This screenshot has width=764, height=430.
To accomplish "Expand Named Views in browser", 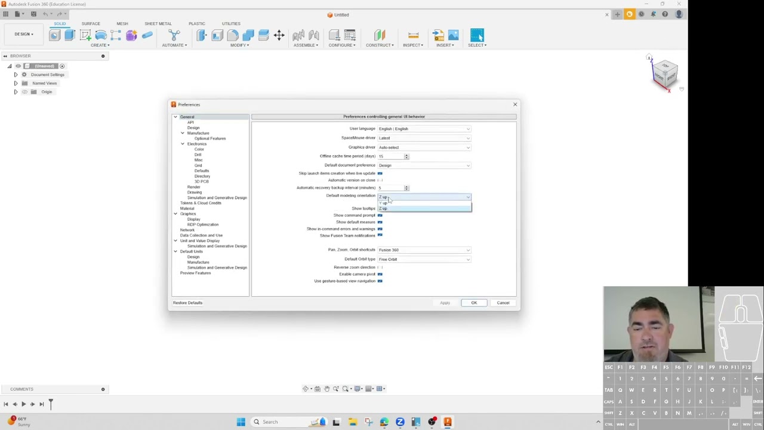I will [x=16, y=83].
